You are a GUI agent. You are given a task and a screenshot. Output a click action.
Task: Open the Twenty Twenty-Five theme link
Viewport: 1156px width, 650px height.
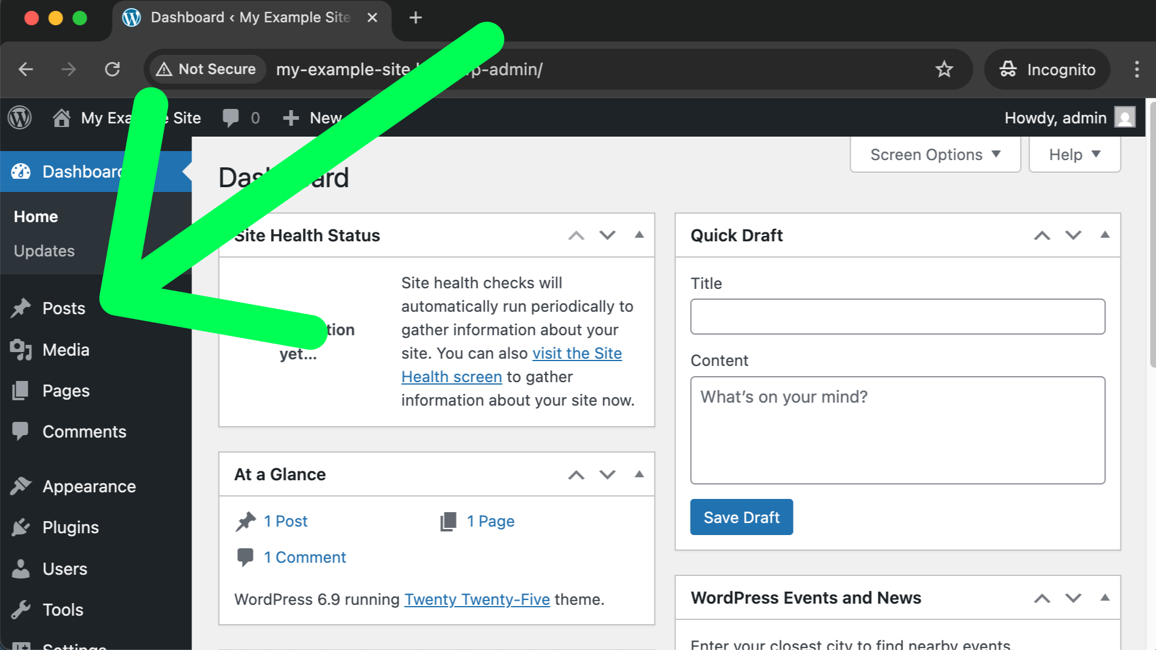click(x=477, y=599)
